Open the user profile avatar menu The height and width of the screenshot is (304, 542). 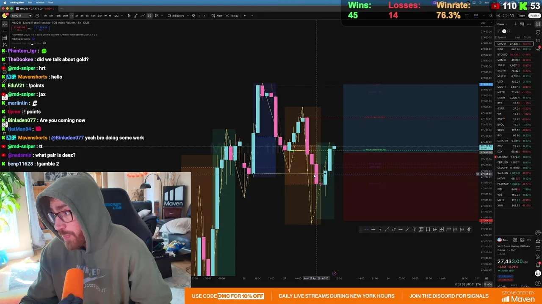click(4, 16)
